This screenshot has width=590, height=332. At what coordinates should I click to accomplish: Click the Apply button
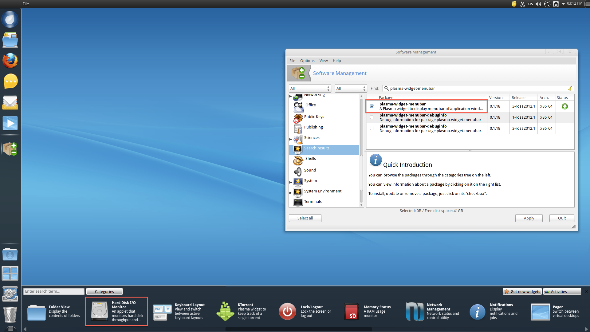click(x=529, y=218)
